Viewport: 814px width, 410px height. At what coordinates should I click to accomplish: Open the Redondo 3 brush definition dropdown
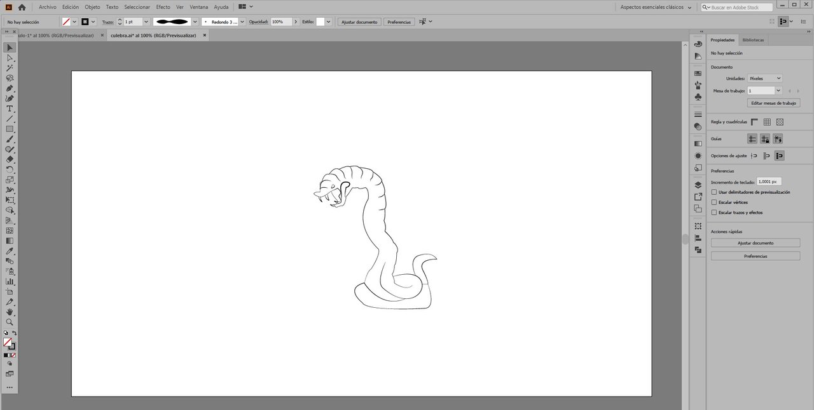click(x=242, y=22)
